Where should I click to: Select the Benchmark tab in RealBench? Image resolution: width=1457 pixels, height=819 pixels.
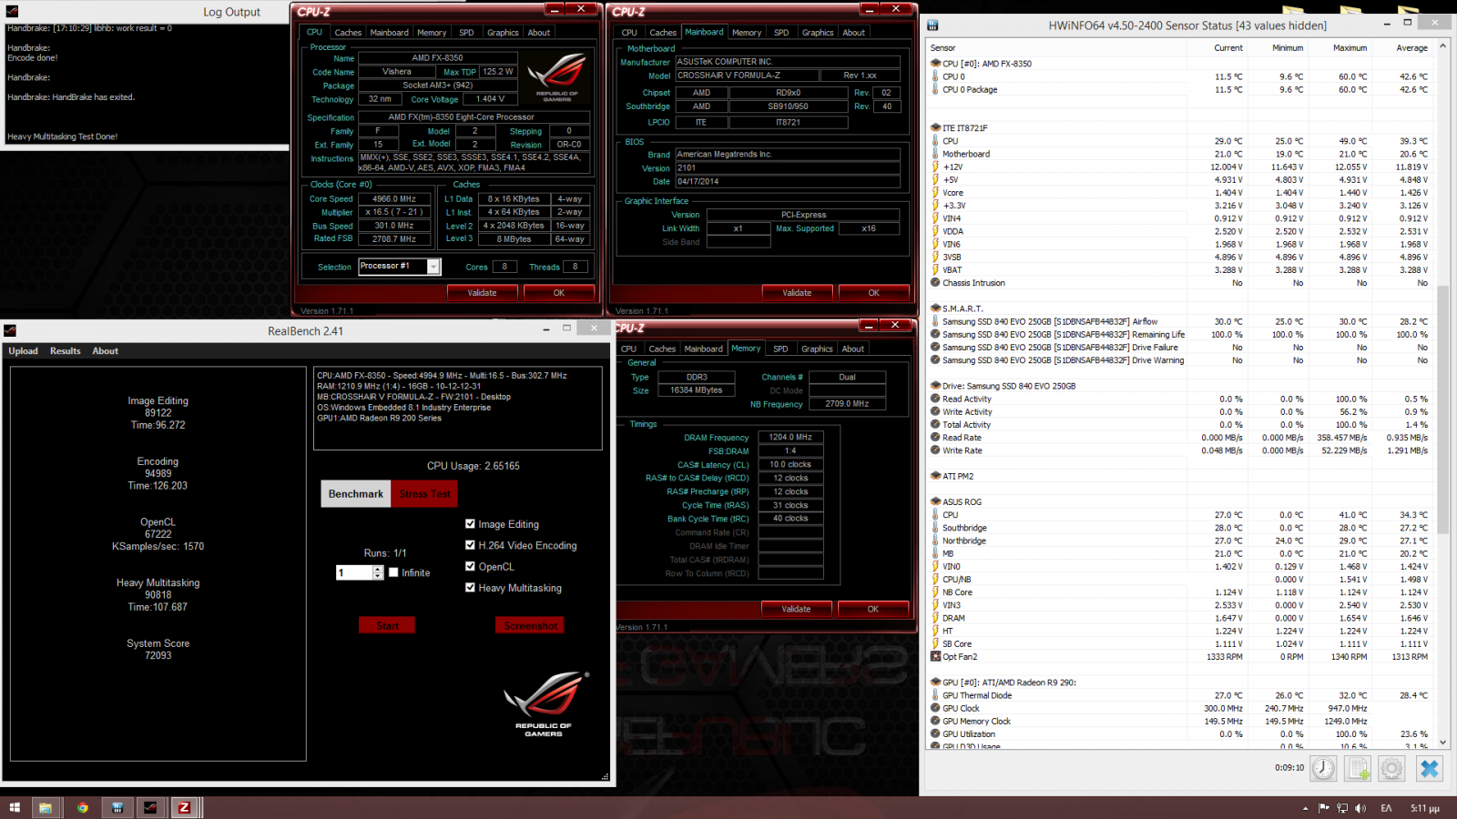click(356, 494)
